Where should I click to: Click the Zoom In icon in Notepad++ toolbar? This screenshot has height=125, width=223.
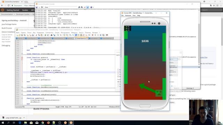click(x=58, y=35)
